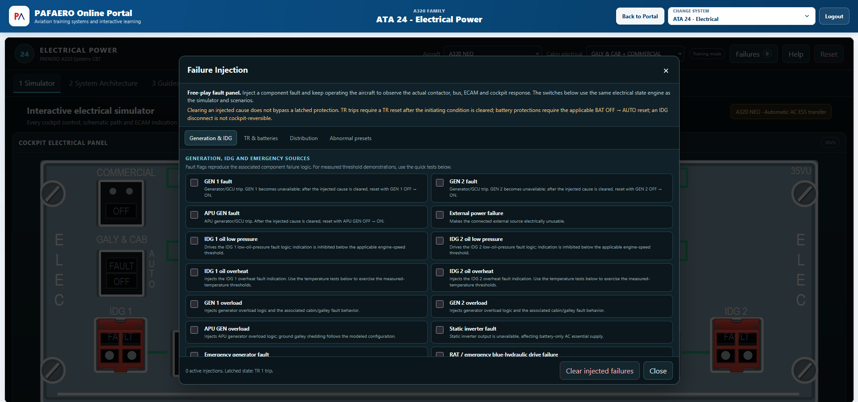Click the PAFAERO PA logo icon
This screenshot has height=402, width=858.
point(19,16)
